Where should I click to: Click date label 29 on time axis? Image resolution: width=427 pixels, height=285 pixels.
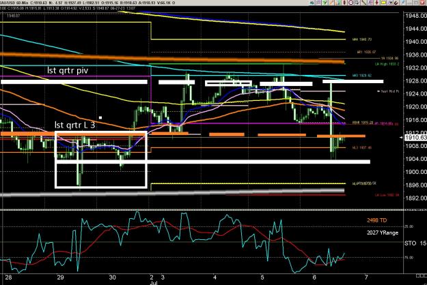[x=60, y=277]
